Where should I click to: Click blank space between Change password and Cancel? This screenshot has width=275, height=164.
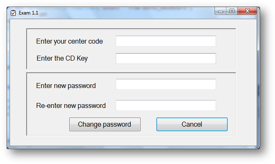(148, 124)
